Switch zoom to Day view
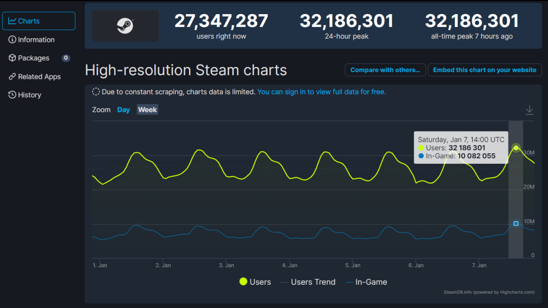Screen dimensions: 548x308 point(123,110)
